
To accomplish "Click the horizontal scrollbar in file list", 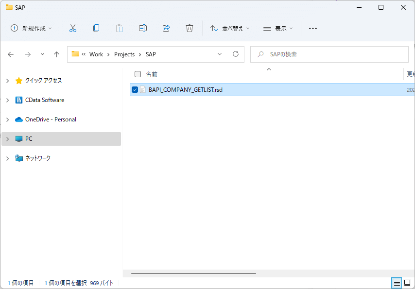I will pos(193,273).
